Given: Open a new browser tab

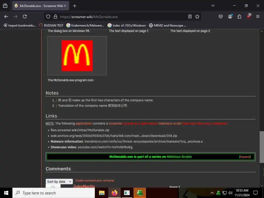Looking at the screenshot, I should 75,6.
